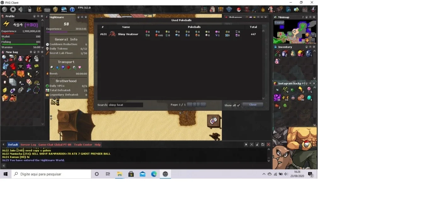Open the blue help question mark icon

point(72,10)
